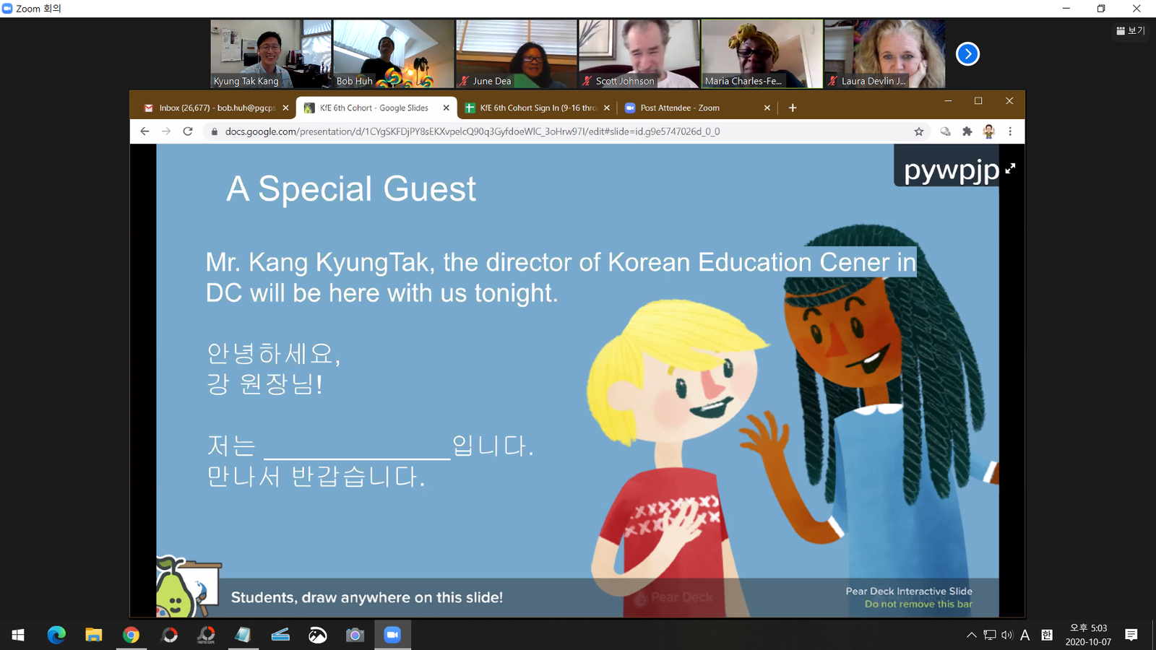Viewport: 1156px width, 650px height.
Task: Open the Chrome extensions puzzle icon
Action: point(967,131)
